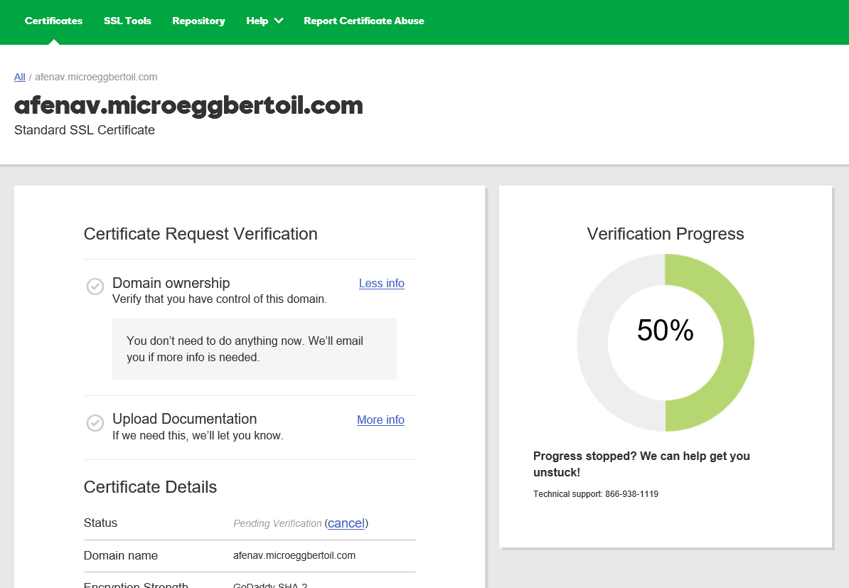The width and height of the screenshot is (849, 588).
Task: Collapse Domain ownership with Less info
Action: point(381,284)
